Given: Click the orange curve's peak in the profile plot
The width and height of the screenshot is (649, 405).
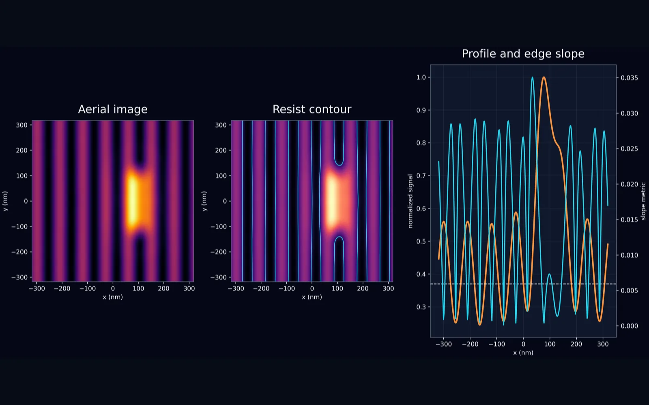Looking at the screenshot, I should (544, 77).
